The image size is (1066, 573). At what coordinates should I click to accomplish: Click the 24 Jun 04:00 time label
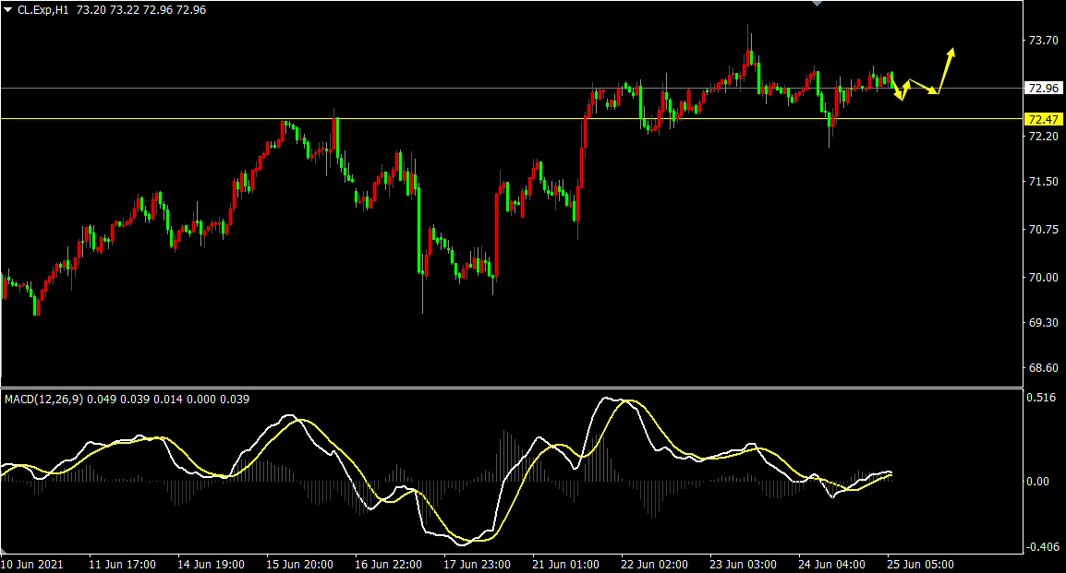click(832, 565)
